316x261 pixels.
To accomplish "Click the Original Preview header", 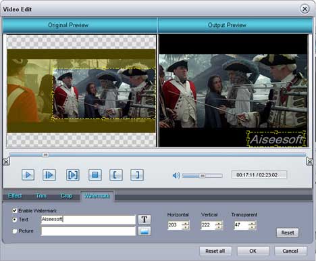I will [80, 25].
